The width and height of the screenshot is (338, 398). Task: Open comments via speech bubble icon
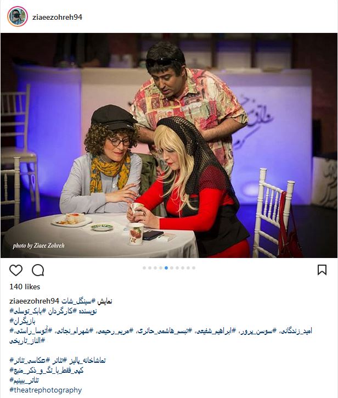(x=38, y=270)
